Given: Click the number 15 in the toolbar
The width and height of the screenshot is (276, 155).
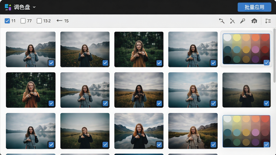Looking at the screenshot, I should [x=66, y=21].
